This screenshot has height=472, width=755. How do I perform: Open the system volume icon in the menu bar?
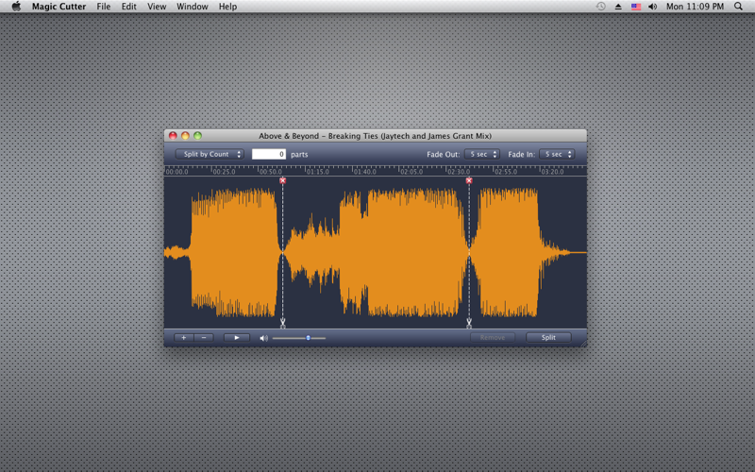[x=652, y=7]
